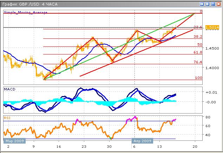Screen dimensions: 223x153
Task: Close the GBP/USD chart window
Action: pos(218,3)
